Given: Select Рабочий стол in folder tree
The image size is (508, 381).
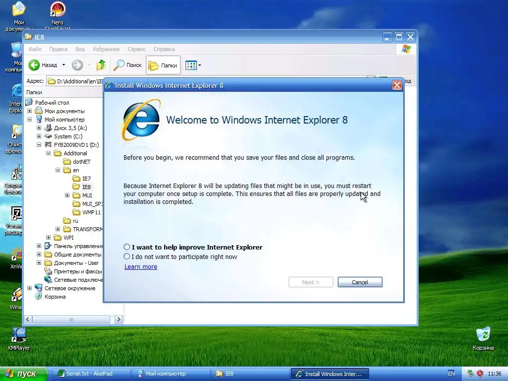Looking at the screenshot, I should point(52,103).
